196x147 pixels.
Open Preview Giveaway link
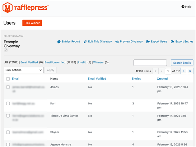click(131, 41)
